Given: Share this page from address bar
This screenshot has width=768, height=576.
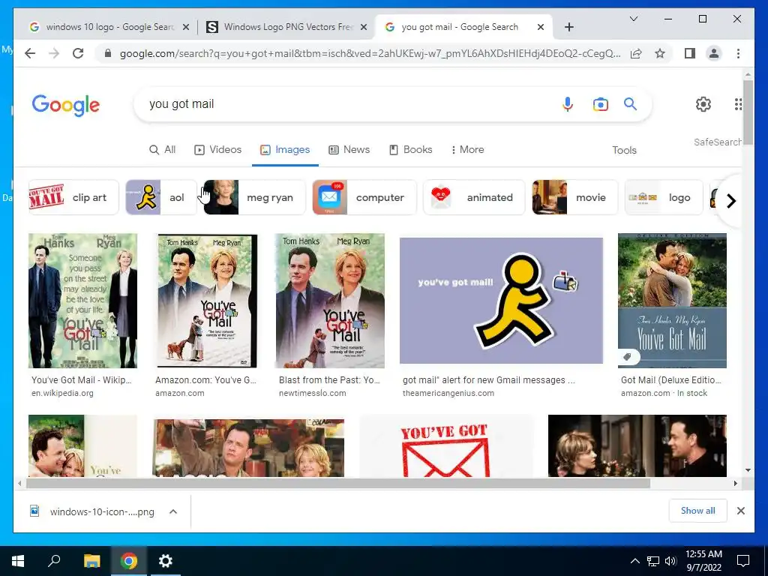Looking at the screenshot, I should pos(636,53).
